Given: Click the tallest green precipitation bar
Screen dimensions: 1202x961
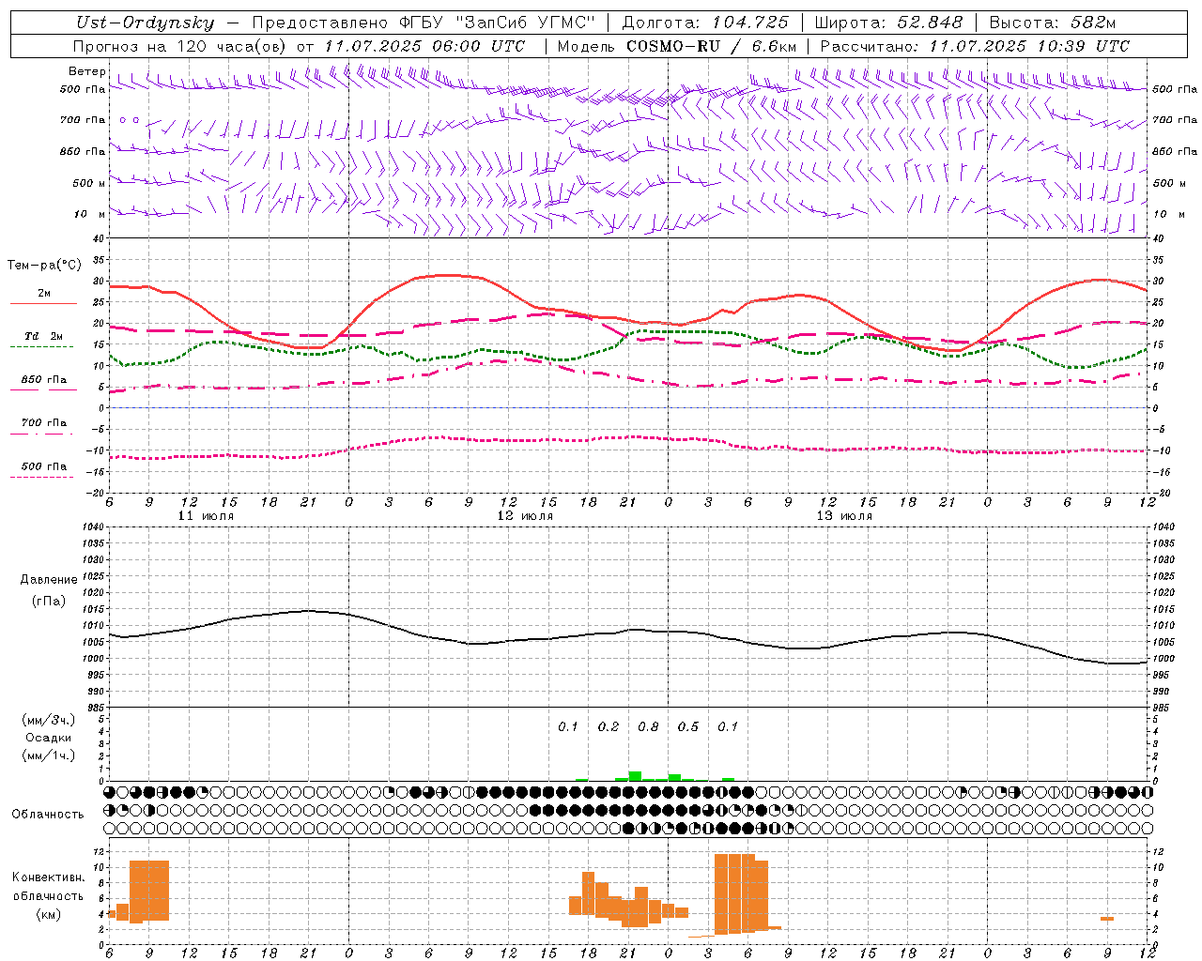Looking at the screenshot, I should [x=635, y=776].
